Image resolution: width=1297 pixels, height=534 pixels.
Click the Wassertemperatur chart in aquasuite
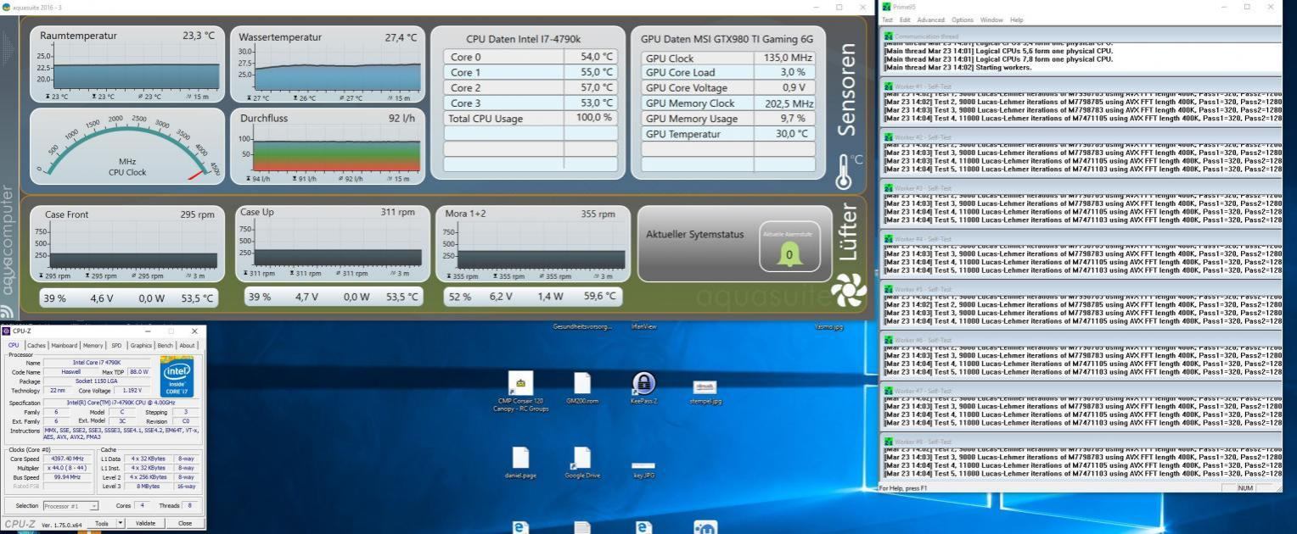coord(328,64)
